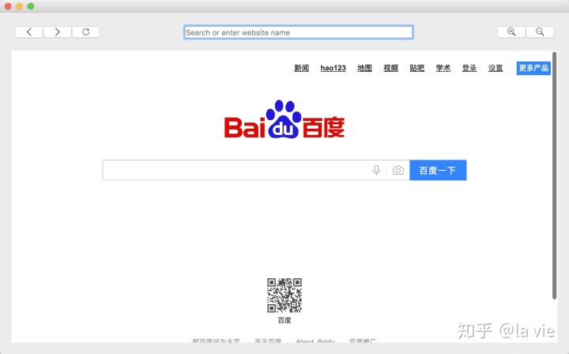Open the 学术 link
This screenshot has height=354, width=569.
point(443,68)
